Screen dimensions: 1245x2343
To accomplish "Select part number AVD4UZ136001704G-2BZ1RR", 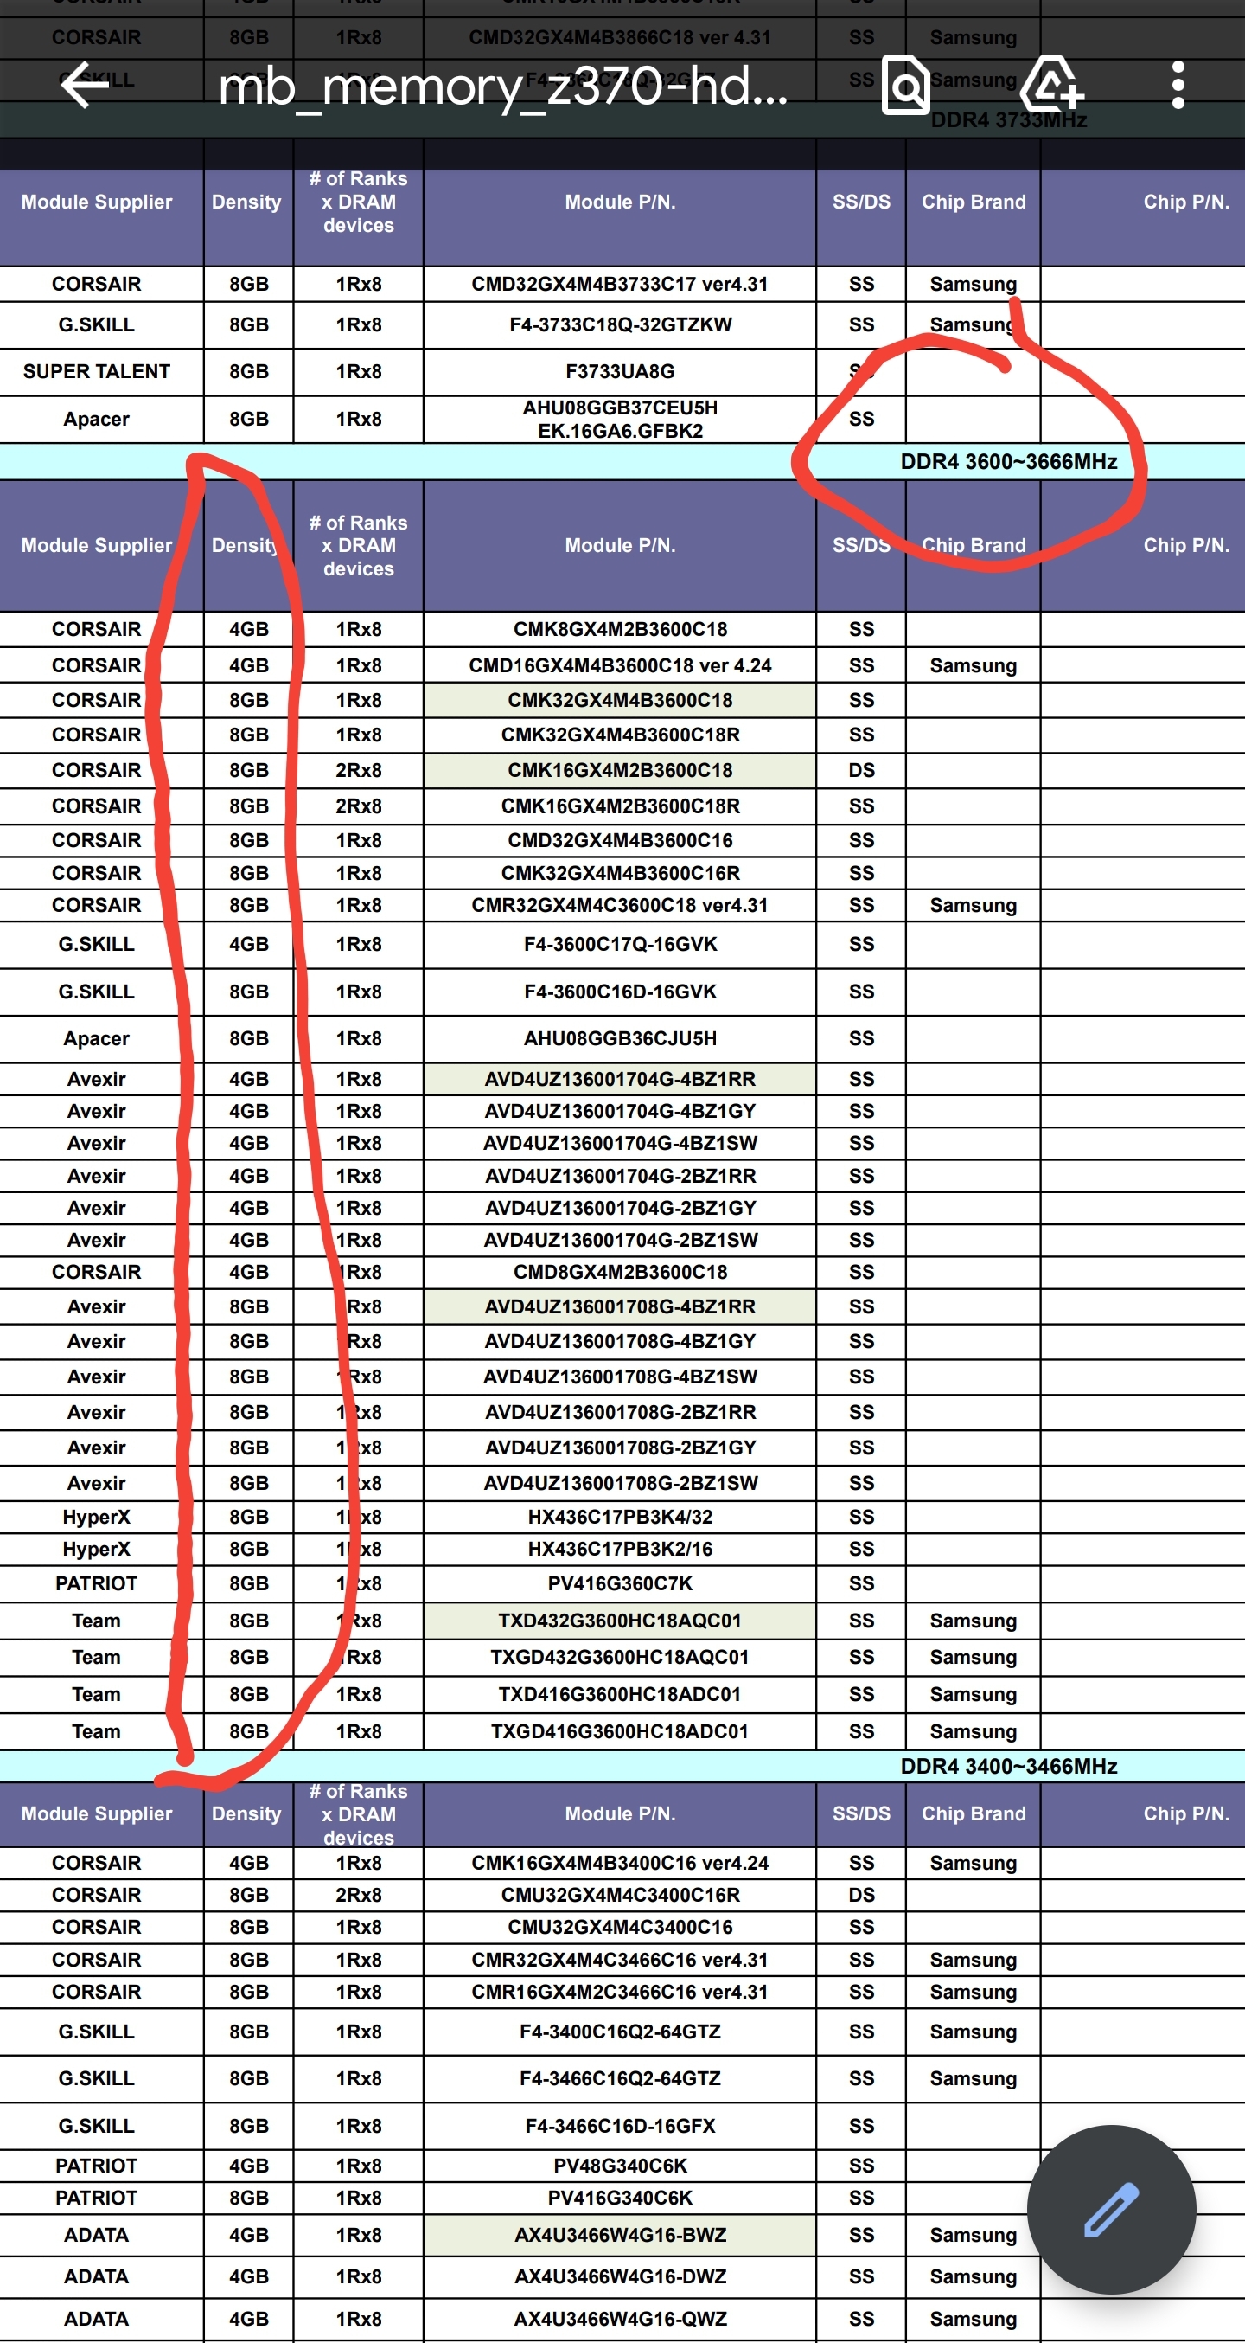I will tap(620, 1176).
